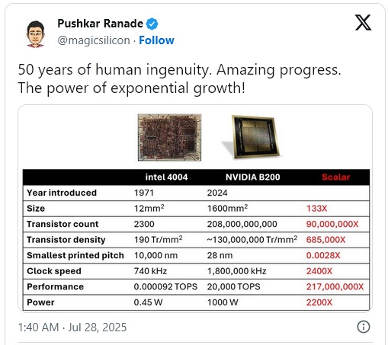Click the Year introduced row label

pyautogui.click(x=62, y=193)
